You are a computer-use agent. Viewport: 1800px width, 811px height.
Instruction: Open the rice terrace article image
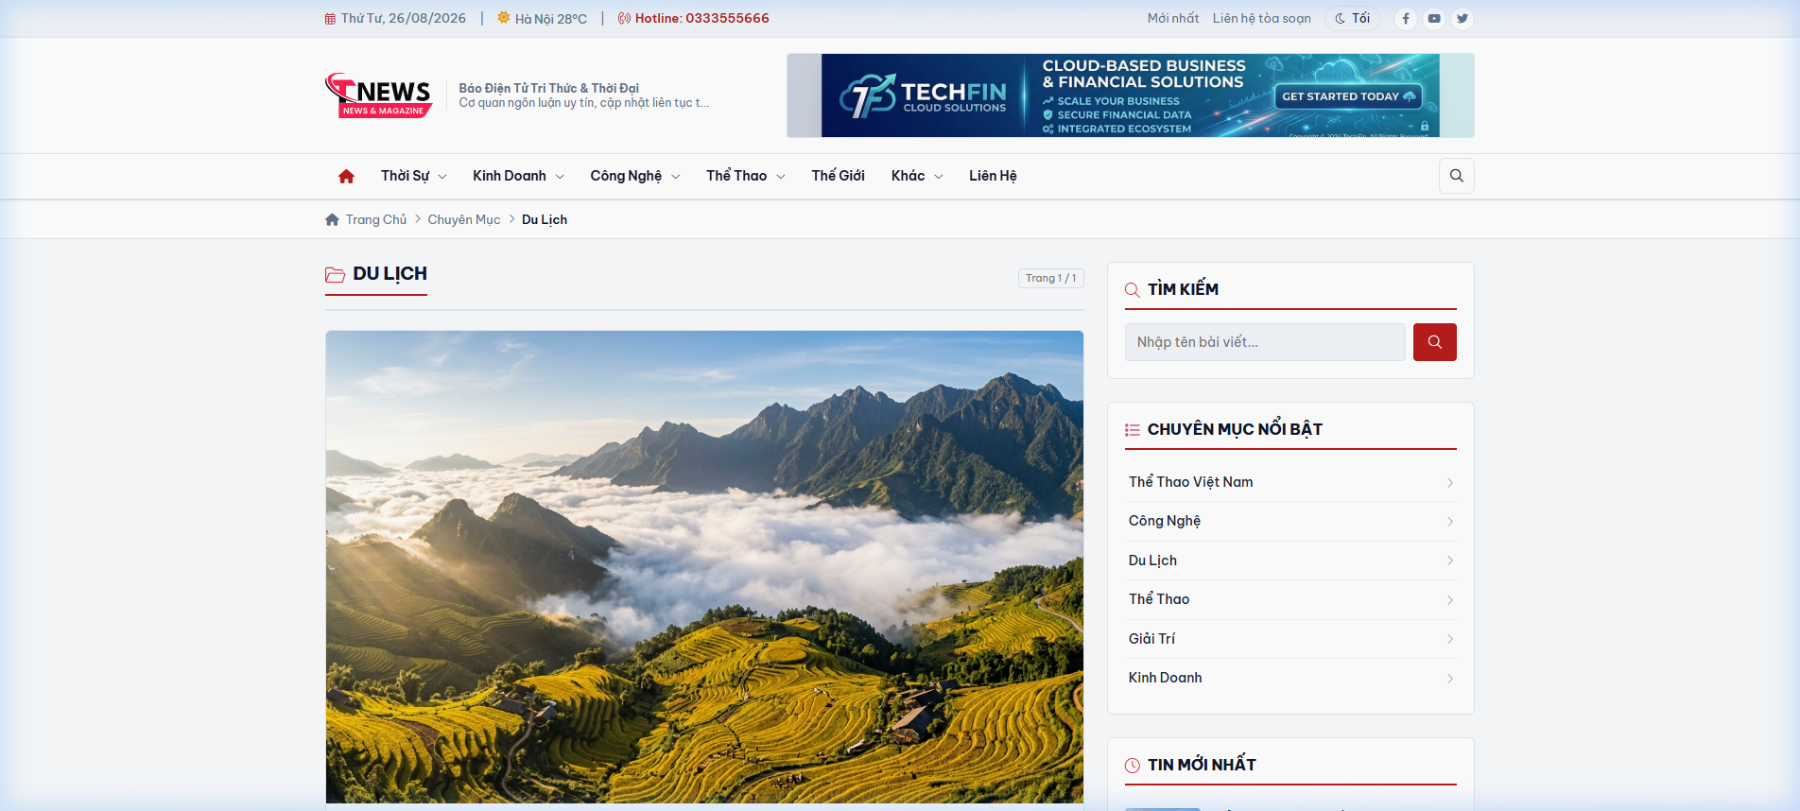click(704, 567)
